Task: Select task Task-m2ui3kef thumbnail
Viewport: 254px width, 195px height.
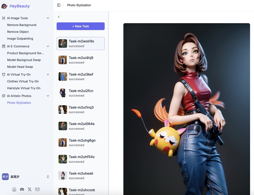Action: 63,76
